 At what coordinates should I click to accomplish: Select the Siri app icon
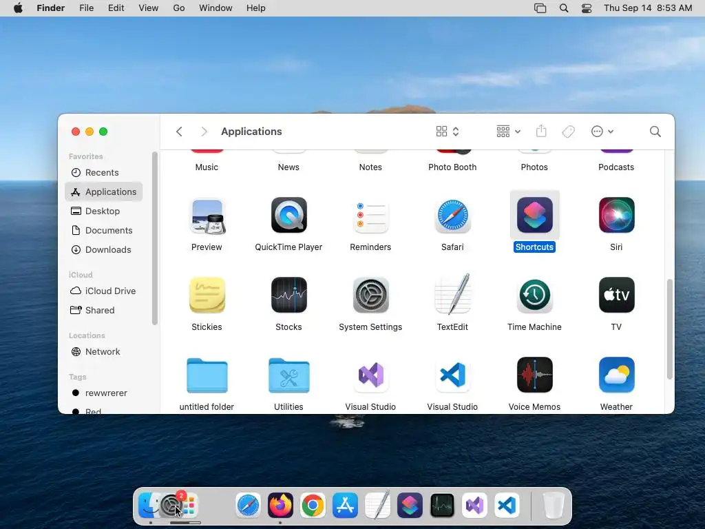(x=616, y=215)
